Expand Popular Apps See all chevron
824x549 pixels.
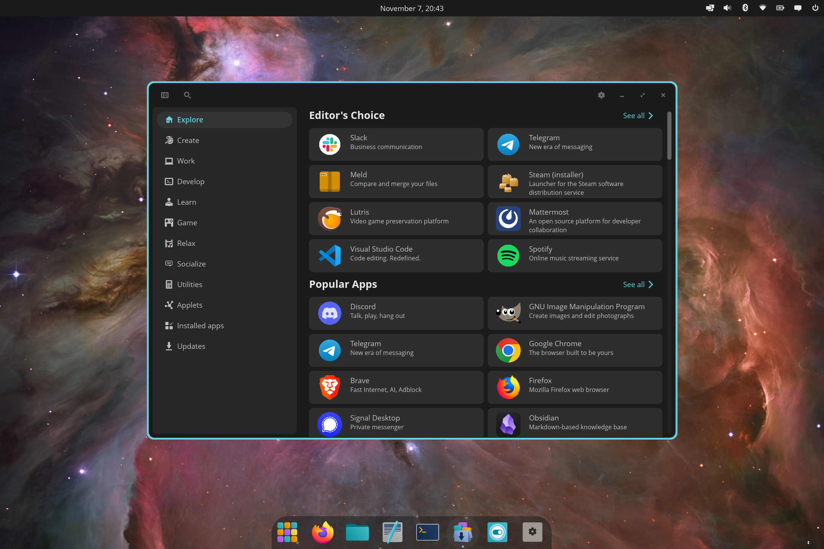coord(651,284)
